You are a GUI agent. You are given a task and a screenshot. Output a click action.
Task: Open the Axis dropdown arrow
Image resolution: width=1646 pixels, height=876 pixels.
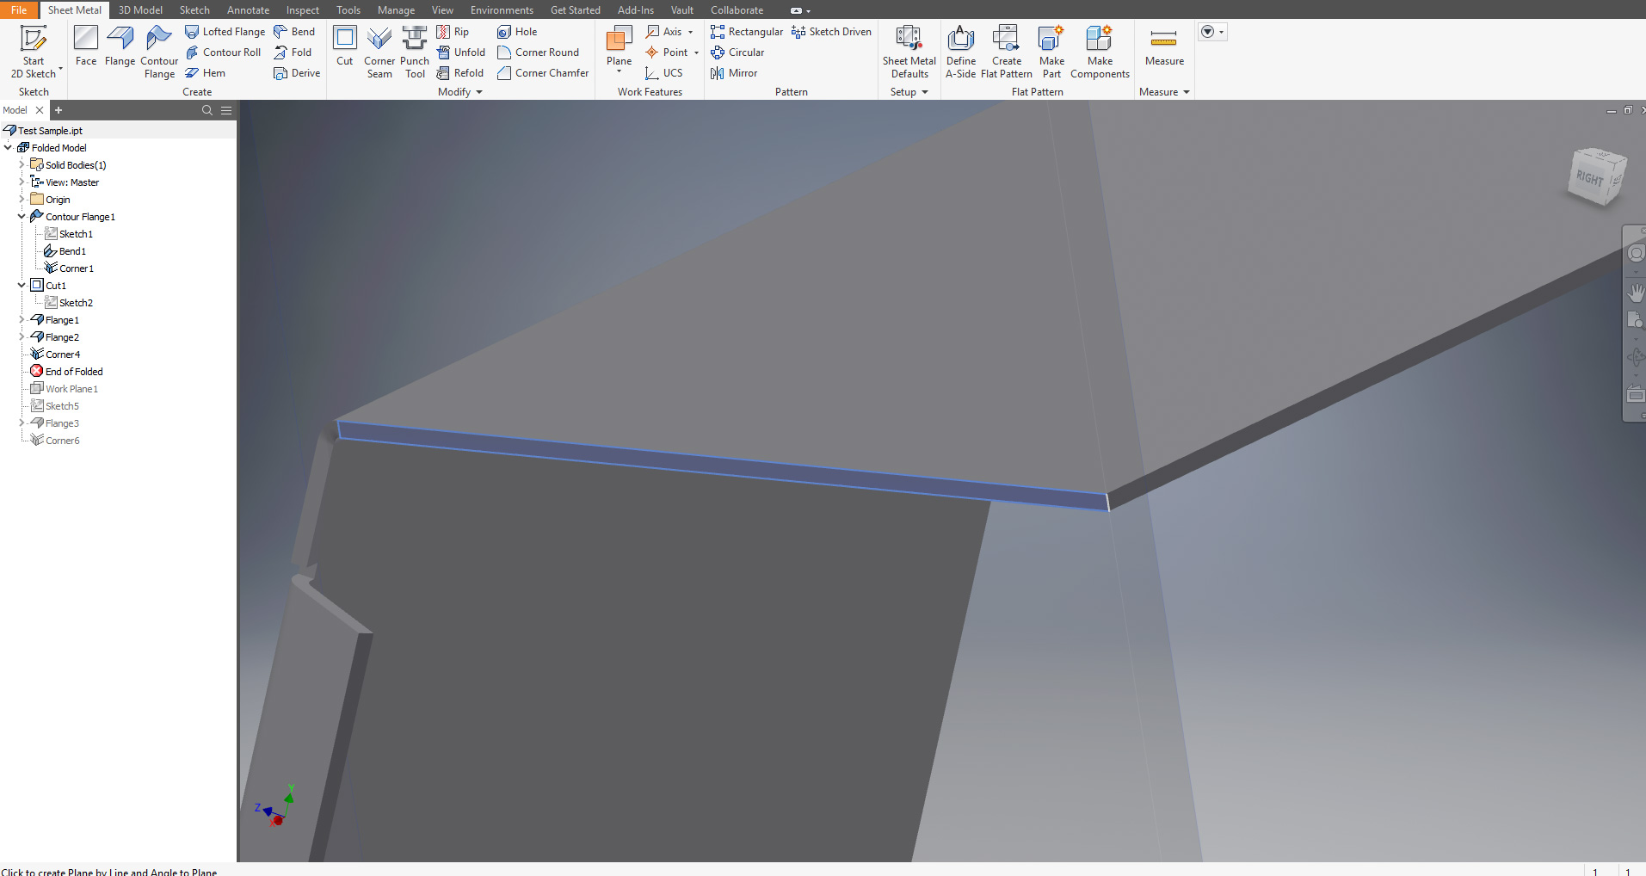coord(690,32)
